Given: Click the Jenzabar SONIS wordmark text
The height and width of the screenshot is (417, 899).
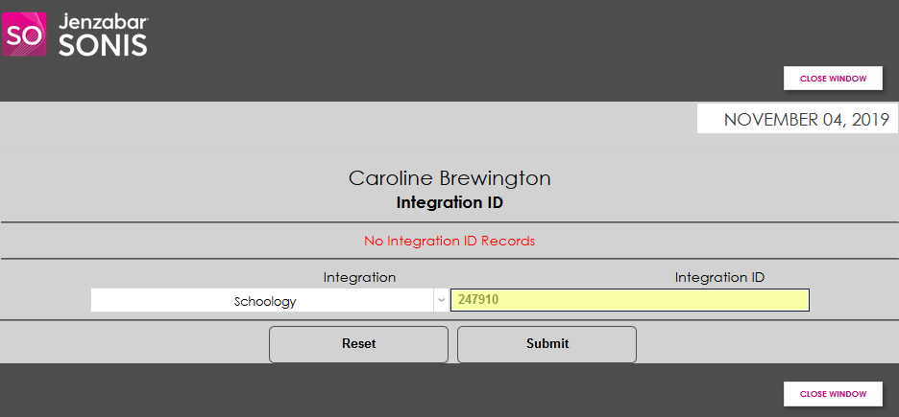Looking at the screenshot, I should [103, 36].
